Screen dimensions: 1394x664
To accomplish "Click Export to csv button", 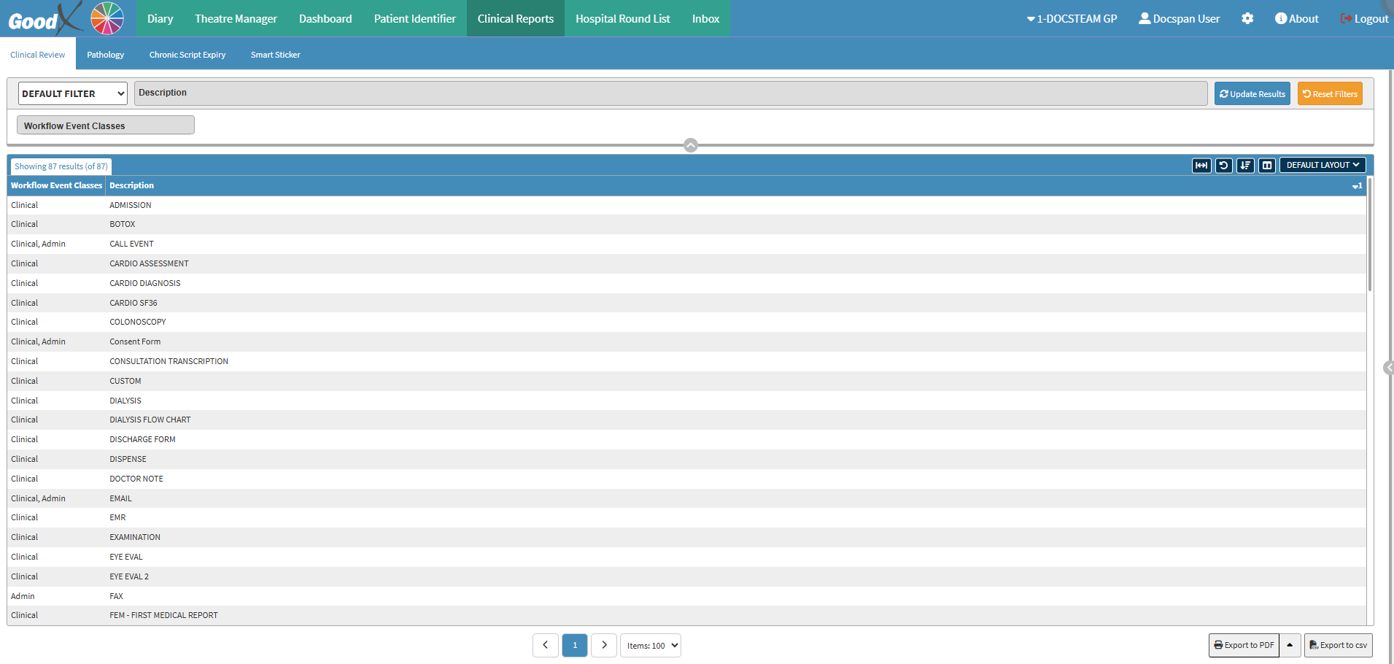I will coord(1338,645).
